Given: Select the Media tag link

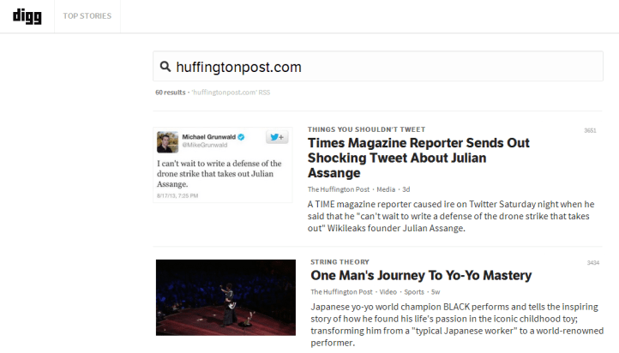Looking at the screenshot, I should pyautogui.click(x=386, y=189).
